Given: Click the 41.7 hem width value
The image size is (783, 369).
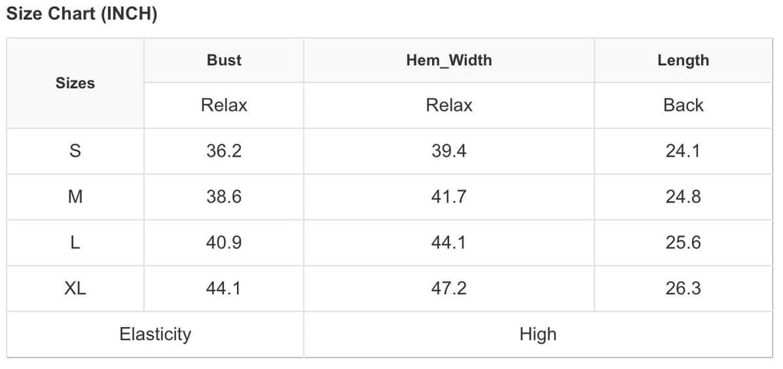Looking at the screenshot, I should (449, 197).
